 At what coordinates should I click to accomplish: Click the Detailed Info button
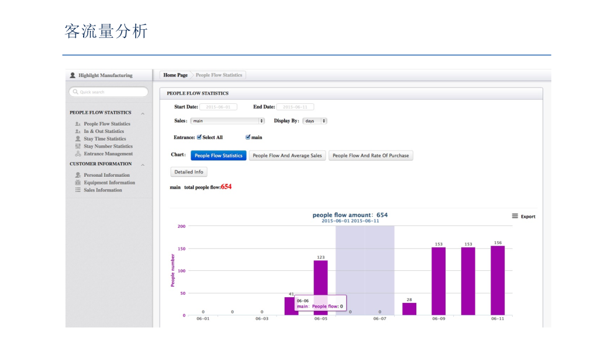click(x=189, y=172)
